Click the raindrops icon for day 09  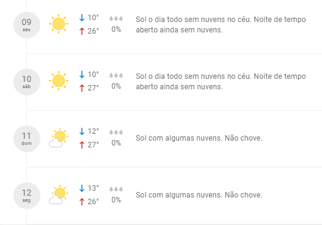pos(116,18)
